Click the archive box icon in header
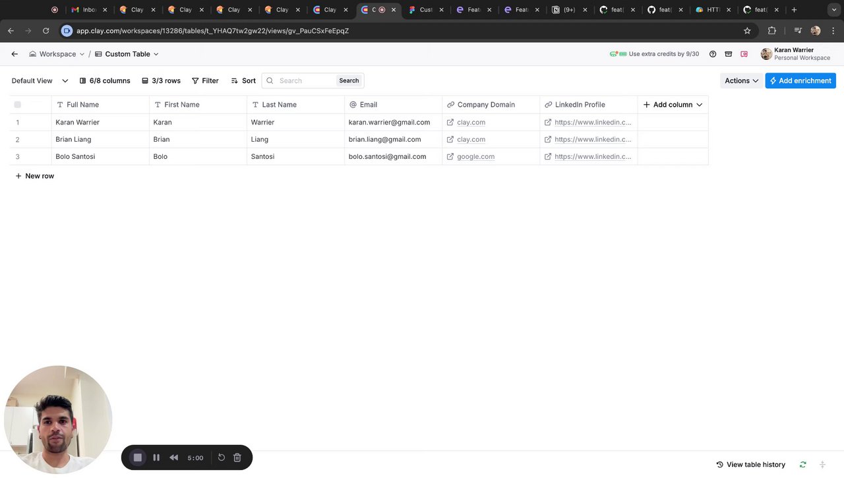844x478 pixels. coord(729,54)
